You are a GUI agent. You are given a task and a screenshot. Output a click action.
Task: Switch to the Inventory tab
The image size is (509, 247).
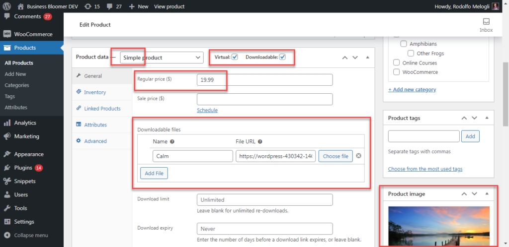pos(94,92)
